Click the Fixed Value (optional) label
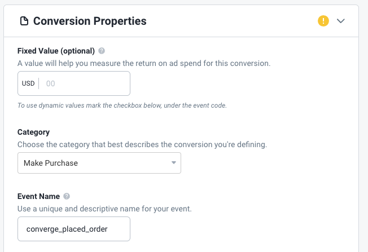 56,51
